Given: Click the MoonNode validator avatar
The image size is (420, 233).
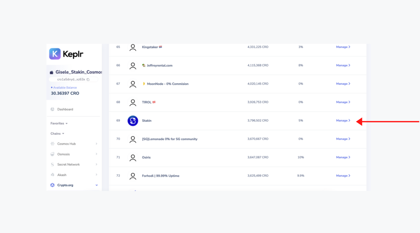Looking at the screenshot, I should pyautogui.click(x=133, y=84).
